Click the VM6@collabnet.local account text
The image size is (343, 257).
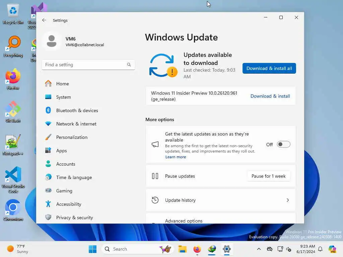[85, 45]
